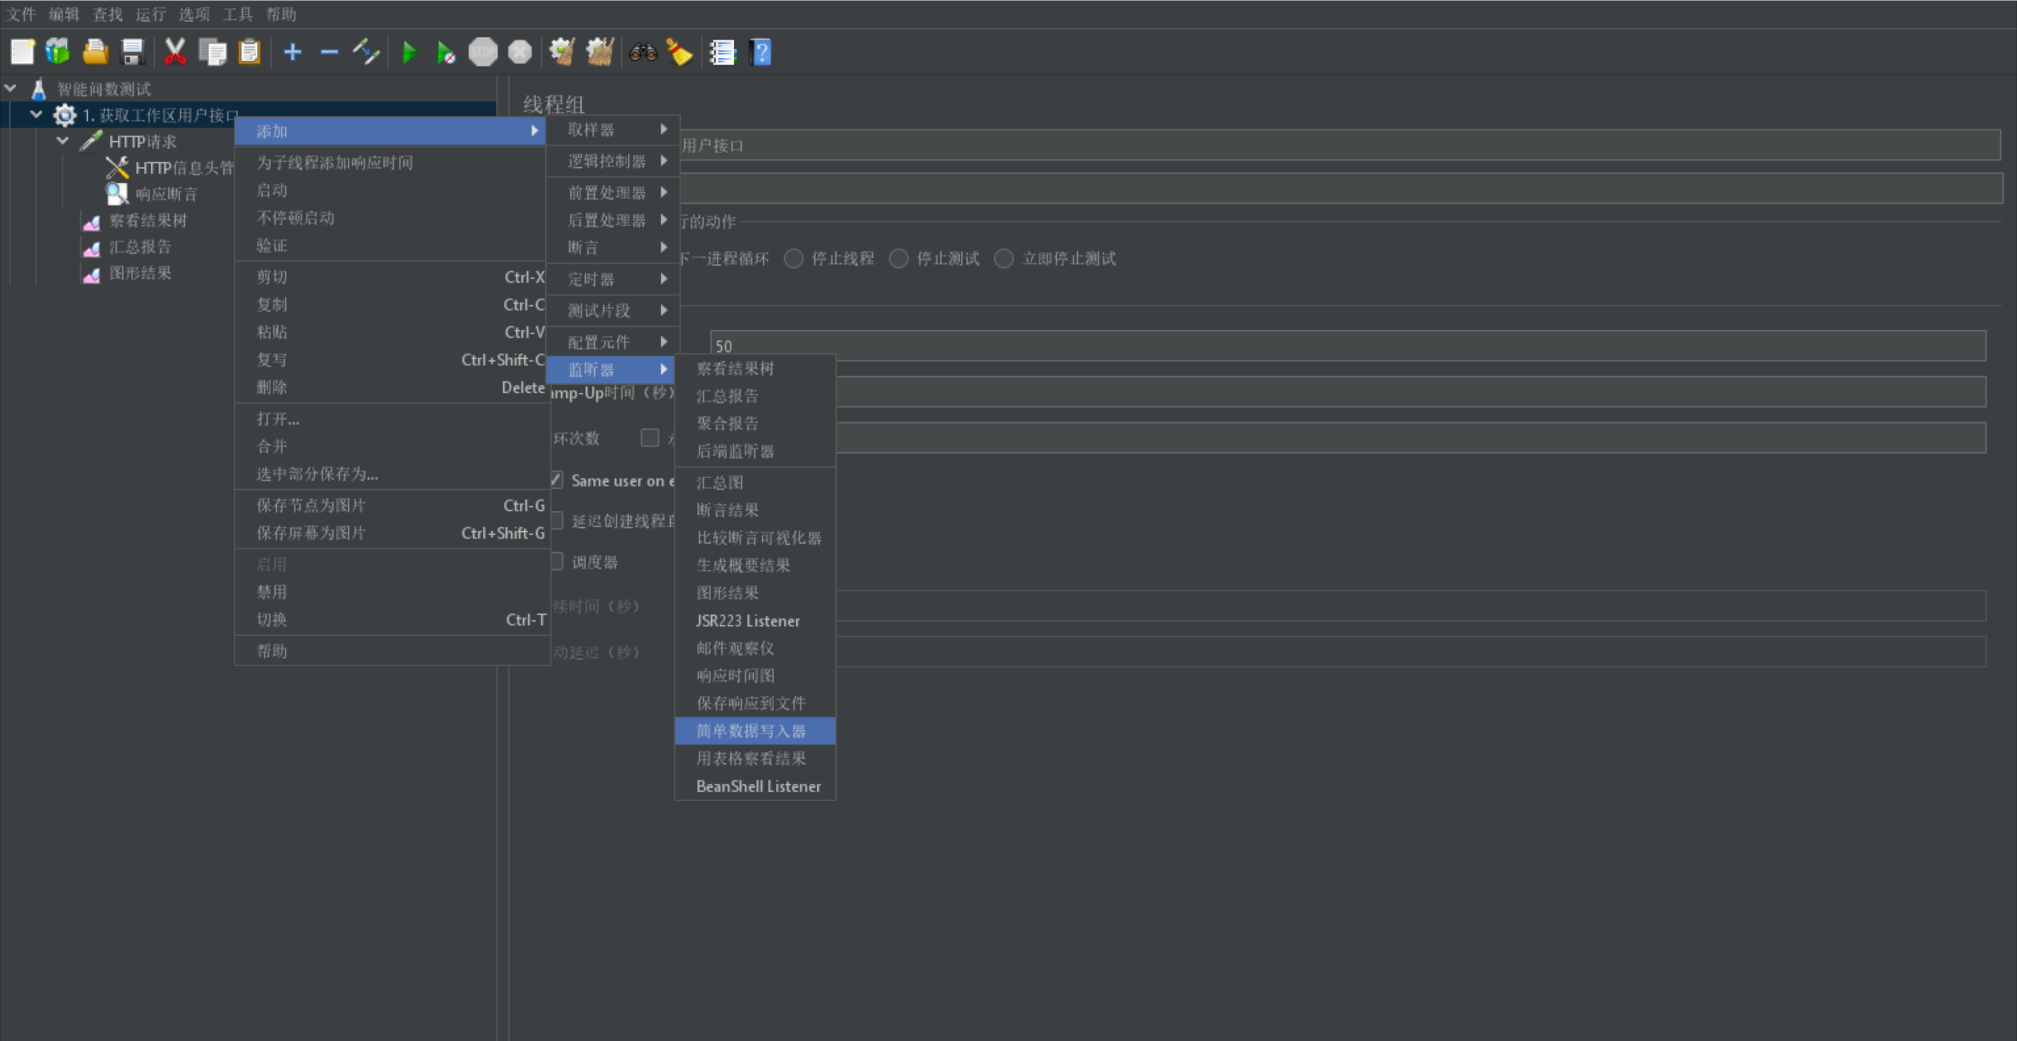
Task: Click the New test plan icon
Action: click(x=22, y=52)
